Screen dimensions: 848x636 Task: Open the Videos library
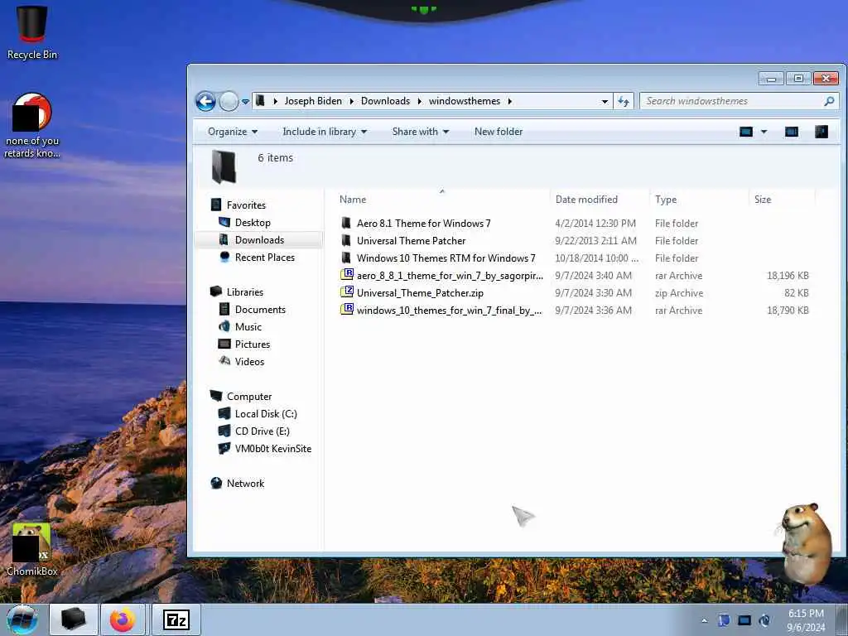point(249,361)
